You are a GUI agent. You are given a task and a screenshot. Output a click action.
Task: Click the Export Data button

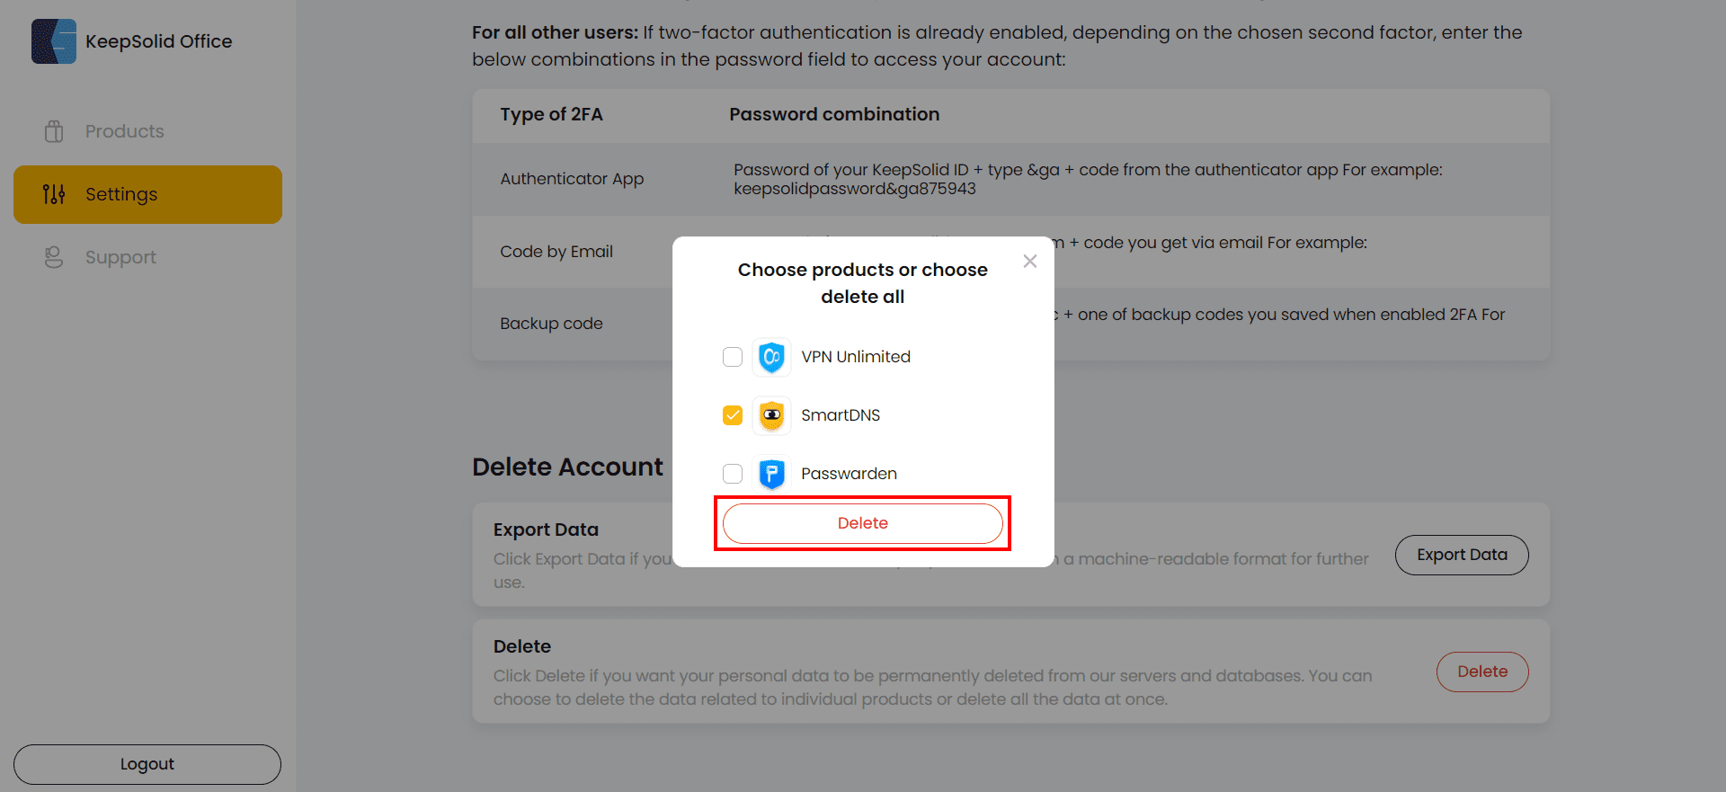tap(1461, 555)
